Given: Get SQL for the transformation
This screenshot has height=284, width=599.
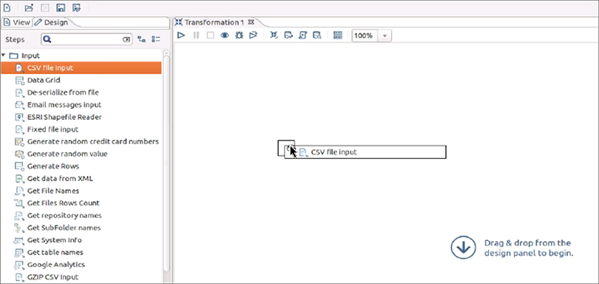Looking at the screenshot, I should (x=302, y=35).
